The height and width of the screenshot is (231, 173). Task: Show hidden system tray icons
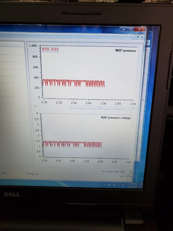pyautogui.click(x=105, y=185)
